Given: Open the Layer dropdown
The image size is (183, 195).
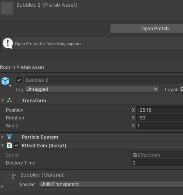Looking at the screenshot, I should tap(181, 89).
